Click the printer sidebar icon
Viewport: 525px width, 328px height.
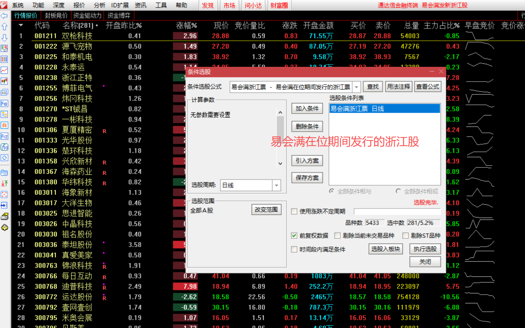click(4, 217)
